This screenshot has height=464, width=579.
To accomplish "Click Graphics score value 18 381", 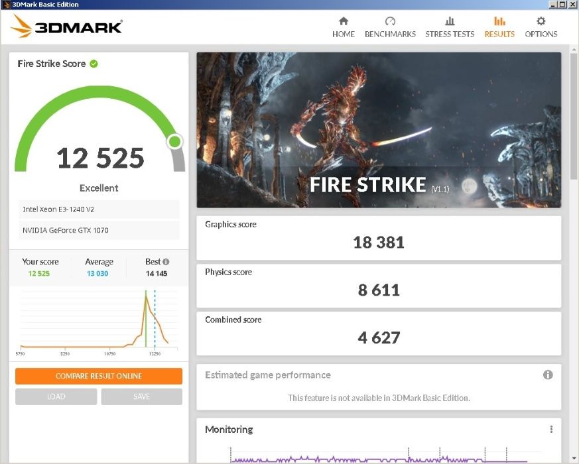I will pos(379,243).
